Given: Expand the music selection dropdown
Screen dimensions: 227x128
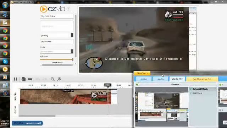Looking at the screenshot, I should pos(72,51).
